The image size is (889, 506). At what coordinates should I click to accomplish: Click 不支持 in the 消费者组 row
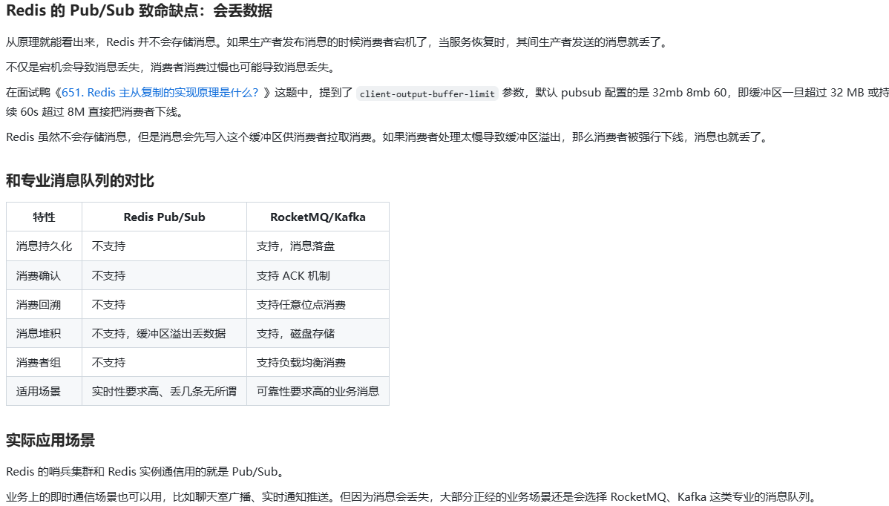[x=165, y=362]
